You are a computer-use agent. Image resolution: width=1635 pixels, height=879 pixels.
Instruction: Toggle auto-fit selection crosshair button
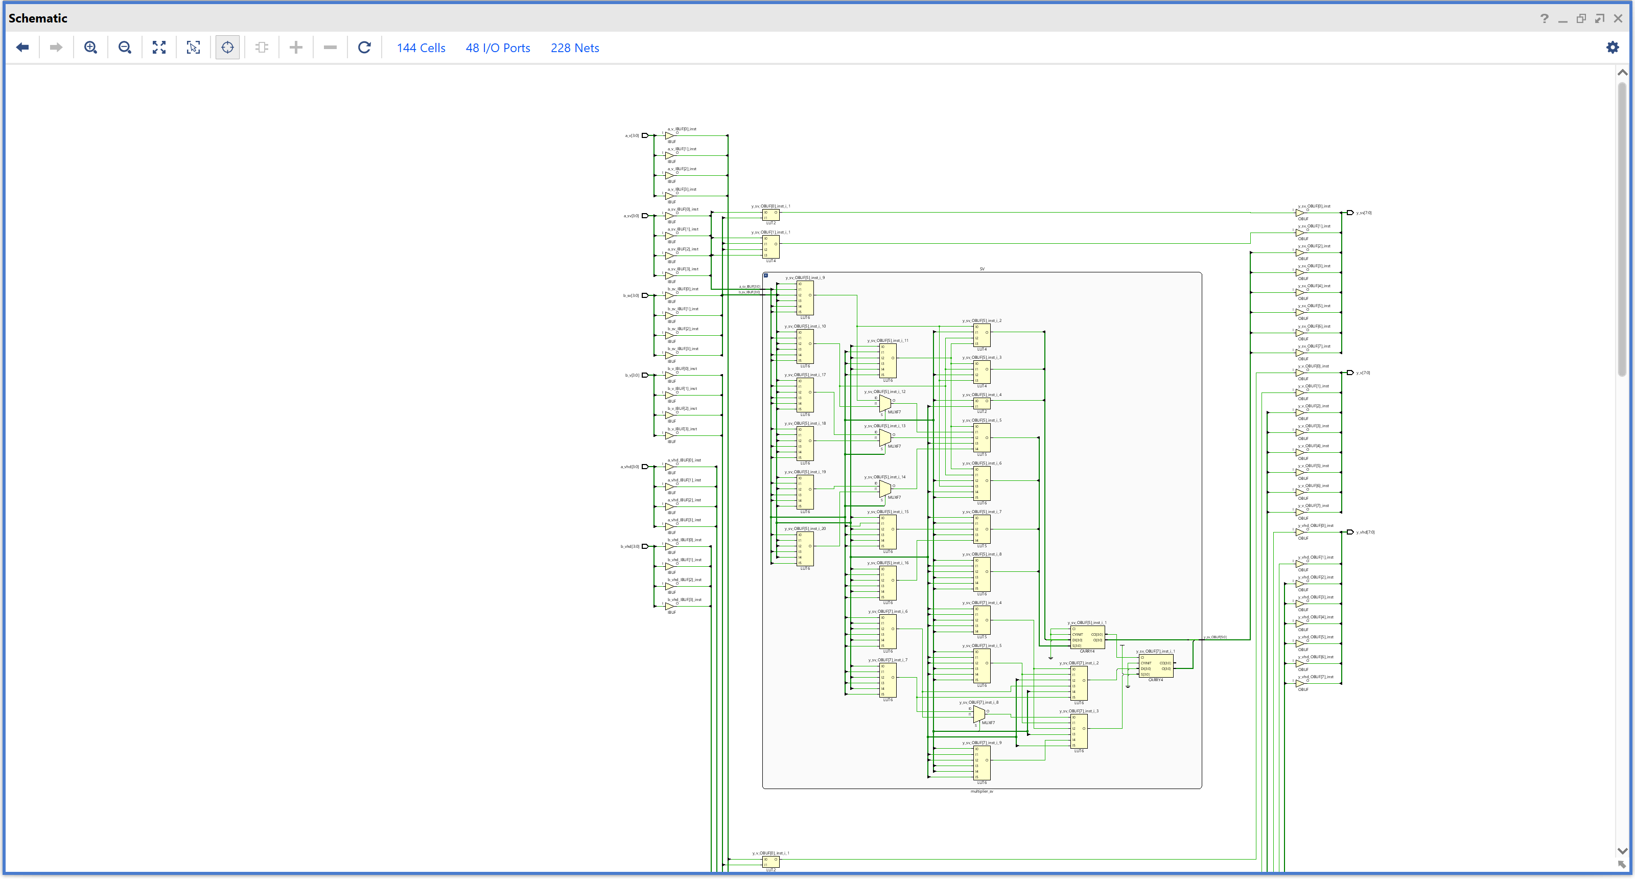[228, 48]
